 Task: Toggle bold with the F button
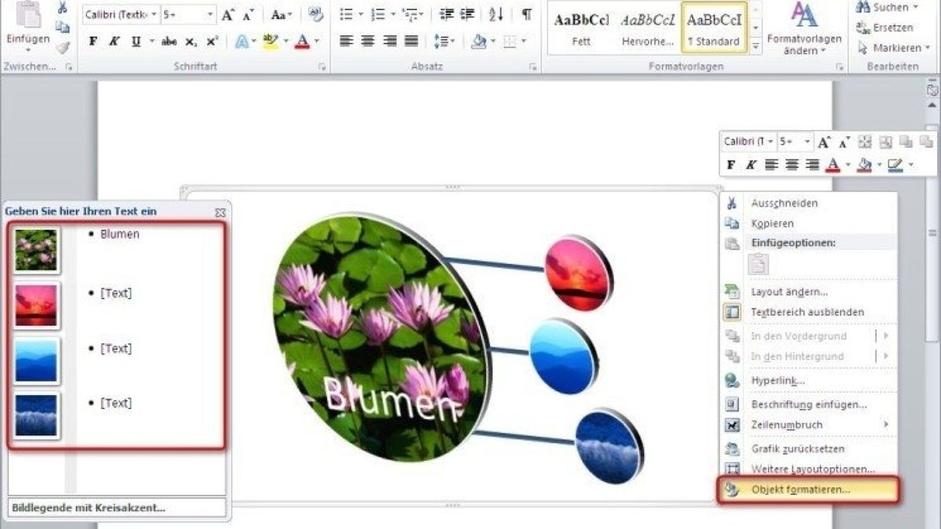93,42
